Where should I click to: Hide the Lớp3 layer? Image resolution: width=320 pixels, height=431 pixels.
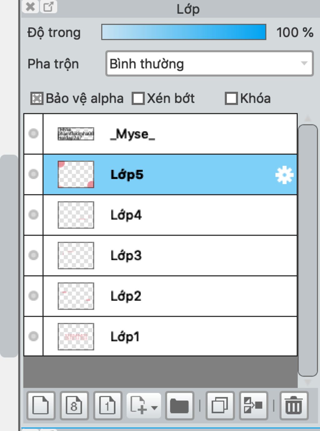[x=33, y=255]
